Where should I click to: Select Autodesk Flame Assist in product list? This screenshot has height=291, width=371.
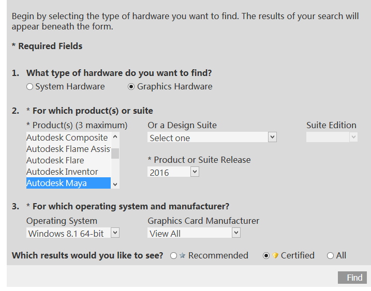pyautogui.click(x=68, y=149)
